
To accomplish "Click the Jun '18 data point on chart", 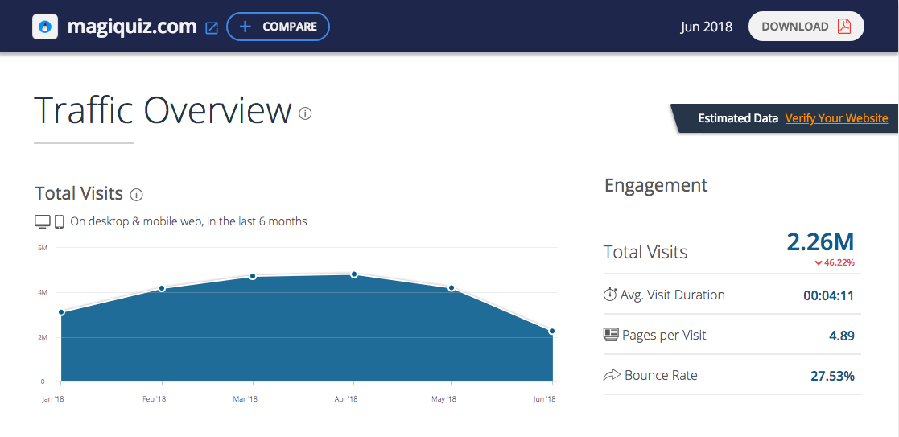I will click(552, 331).
